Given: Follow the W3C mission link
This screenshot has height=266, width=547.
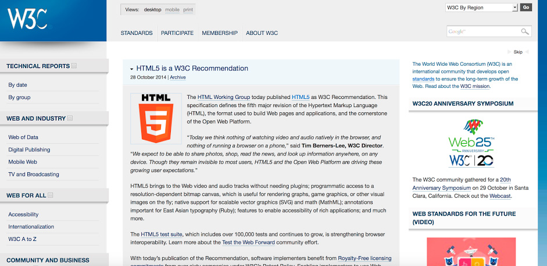Looking at the screenshot, I should click(x=475, y=86).
